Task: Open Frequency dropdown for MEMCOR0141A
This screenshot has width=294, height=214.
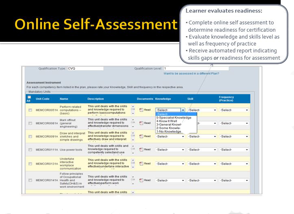Action: tap(234, 180)
